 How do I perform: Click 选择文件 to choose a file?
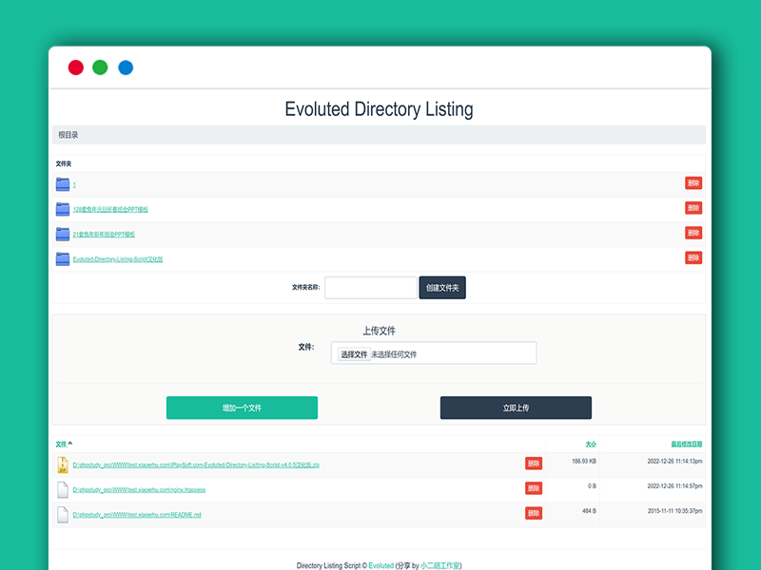(354, 354)
